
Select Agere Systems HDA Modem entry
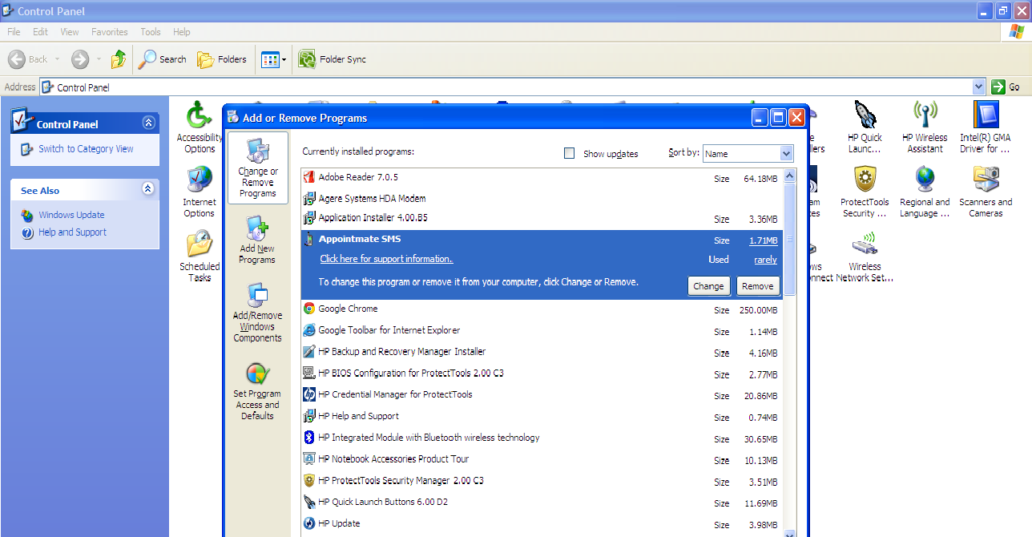point(542,198)
